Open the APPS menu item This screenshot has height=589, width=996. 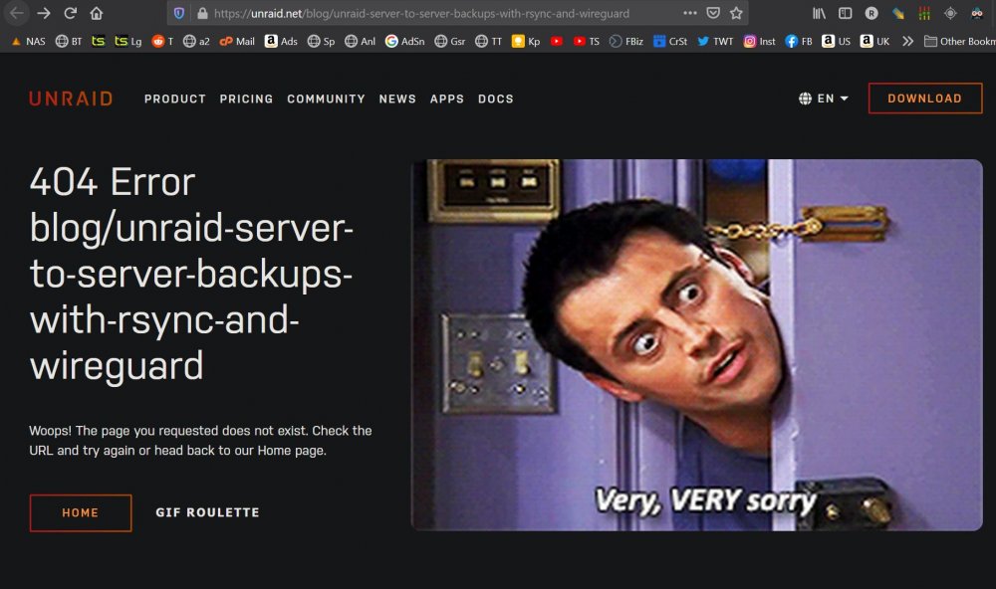pyautogui.click(x=446, y=99)
